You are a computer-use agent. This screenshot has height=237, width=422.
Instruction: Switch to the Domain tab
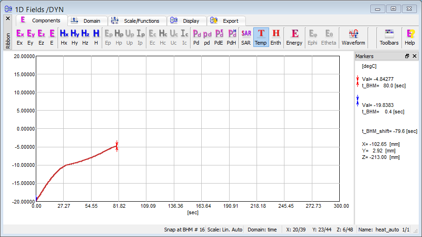(x=87, y=21)
